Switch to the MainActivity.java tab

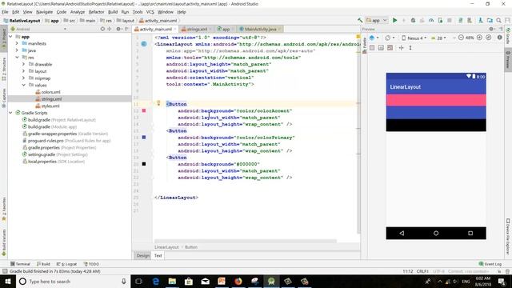coord(260,29)
